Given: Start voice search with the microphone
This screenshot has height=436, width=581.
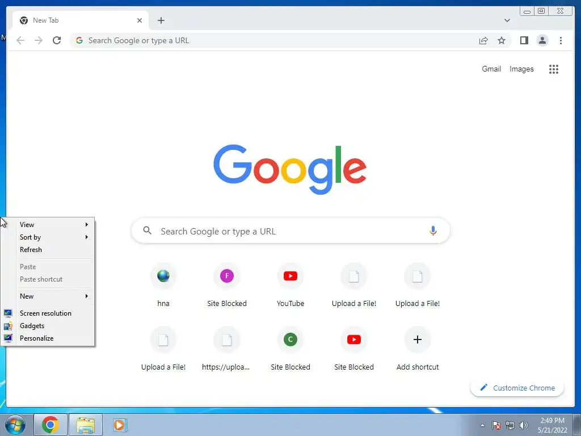Looking at the screenshot, I should [x=433, y=231].
